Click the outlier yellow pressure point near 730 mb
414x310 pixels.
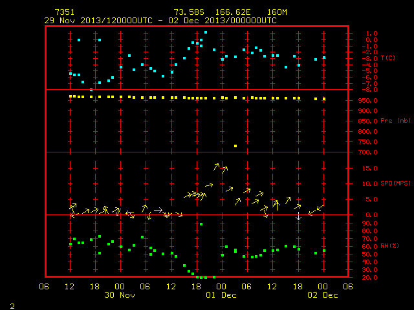235,146
